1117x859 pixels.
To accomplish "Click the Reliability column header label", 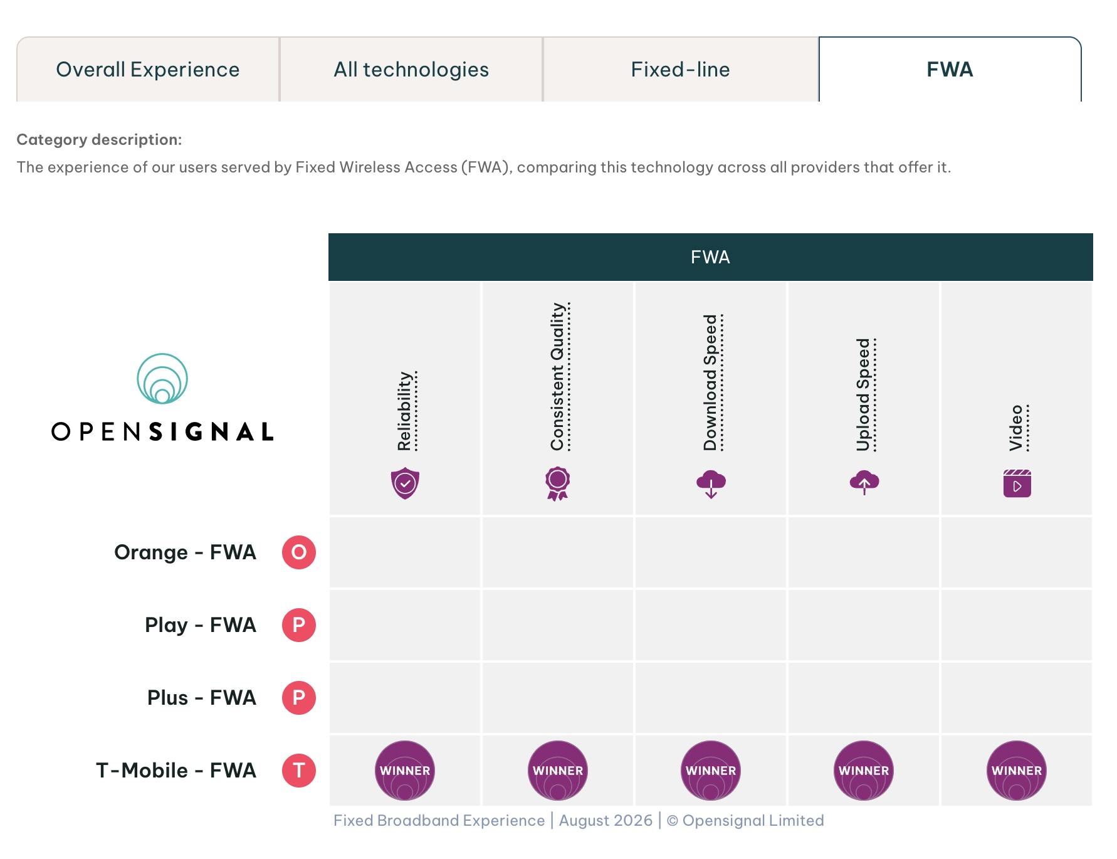I will 406,411.
